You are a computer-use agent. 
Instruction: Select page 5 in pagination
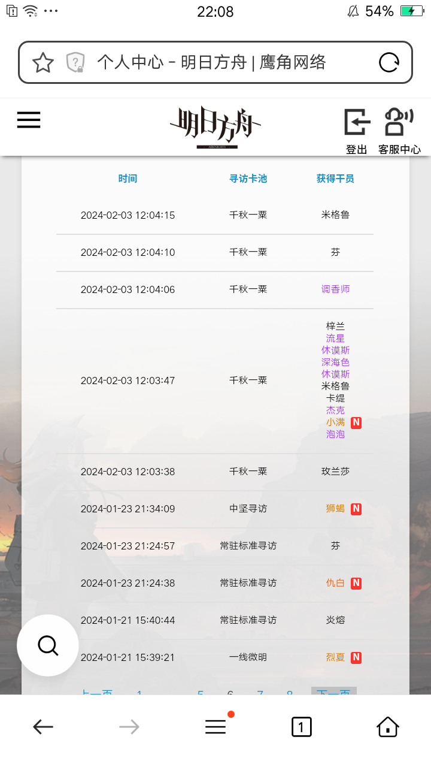pyautogui.click(x=201, y=691)
